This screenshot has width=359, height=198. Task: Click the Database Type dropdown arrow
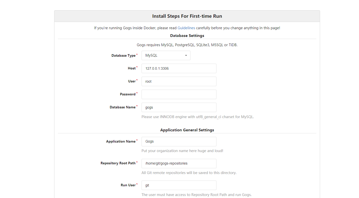[186, 55]
